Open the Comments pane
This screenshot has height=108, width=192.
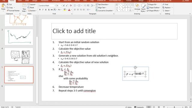click(x=139, y=107)
